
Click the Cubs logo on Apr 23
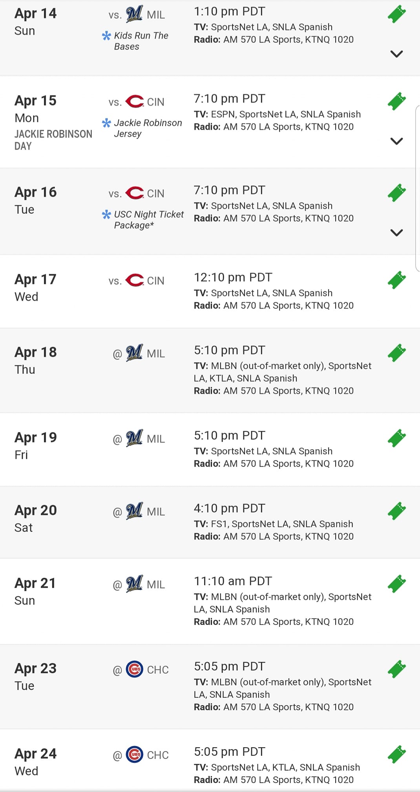(134, 669)
